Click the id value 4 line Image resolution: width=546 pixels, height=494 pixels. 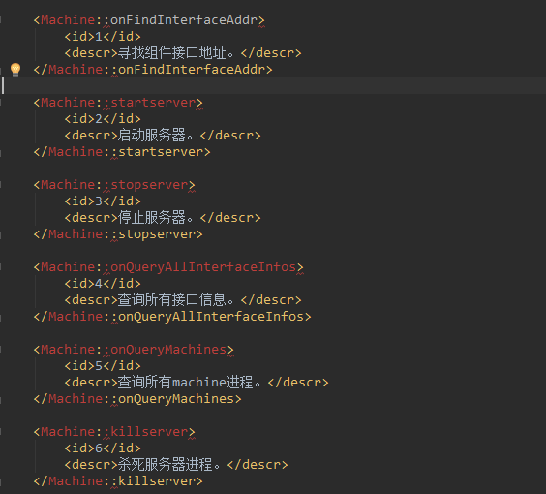[x=103, y=284]
